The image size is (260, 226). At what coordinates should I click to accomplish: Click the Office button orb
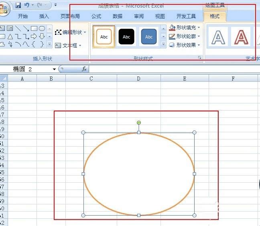(3, 8)
